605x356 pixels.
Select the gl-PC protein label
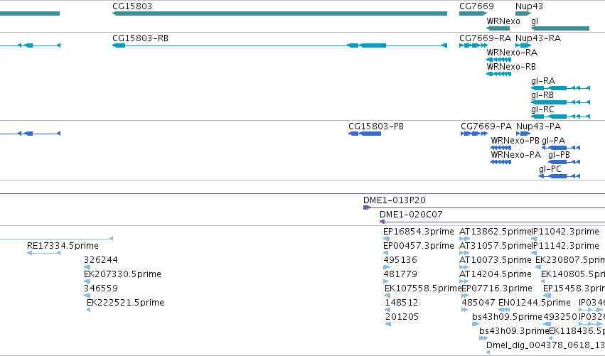(x=550, y=169)
